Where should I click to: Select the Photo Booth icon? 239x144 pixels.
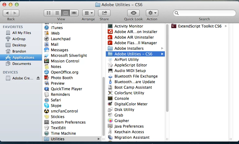(x=47, y=78)
